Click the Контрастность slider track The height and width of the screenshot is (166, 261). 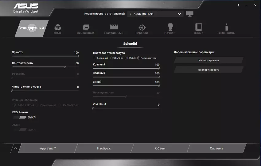click(x=40, y=67)
